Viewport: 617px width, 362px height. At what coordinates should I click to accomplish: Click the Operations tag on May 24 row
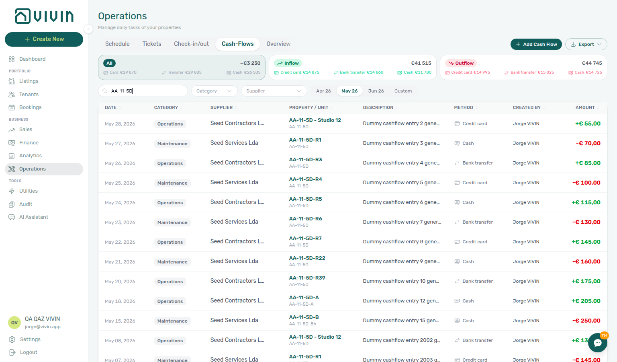point(170,203)
